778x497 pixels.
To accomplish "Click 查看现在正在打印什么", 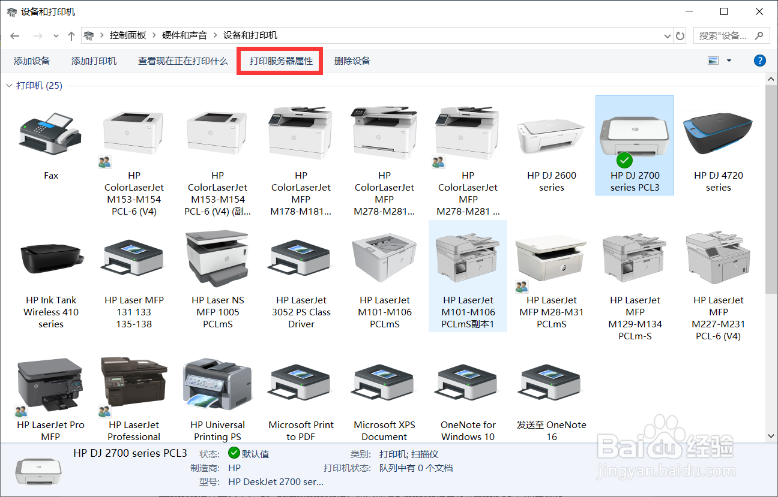I will (182, 61).
